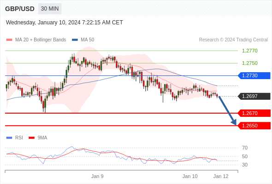Click the MA 50 legend label
272x184 pixels.
click(x=88, y=40)
